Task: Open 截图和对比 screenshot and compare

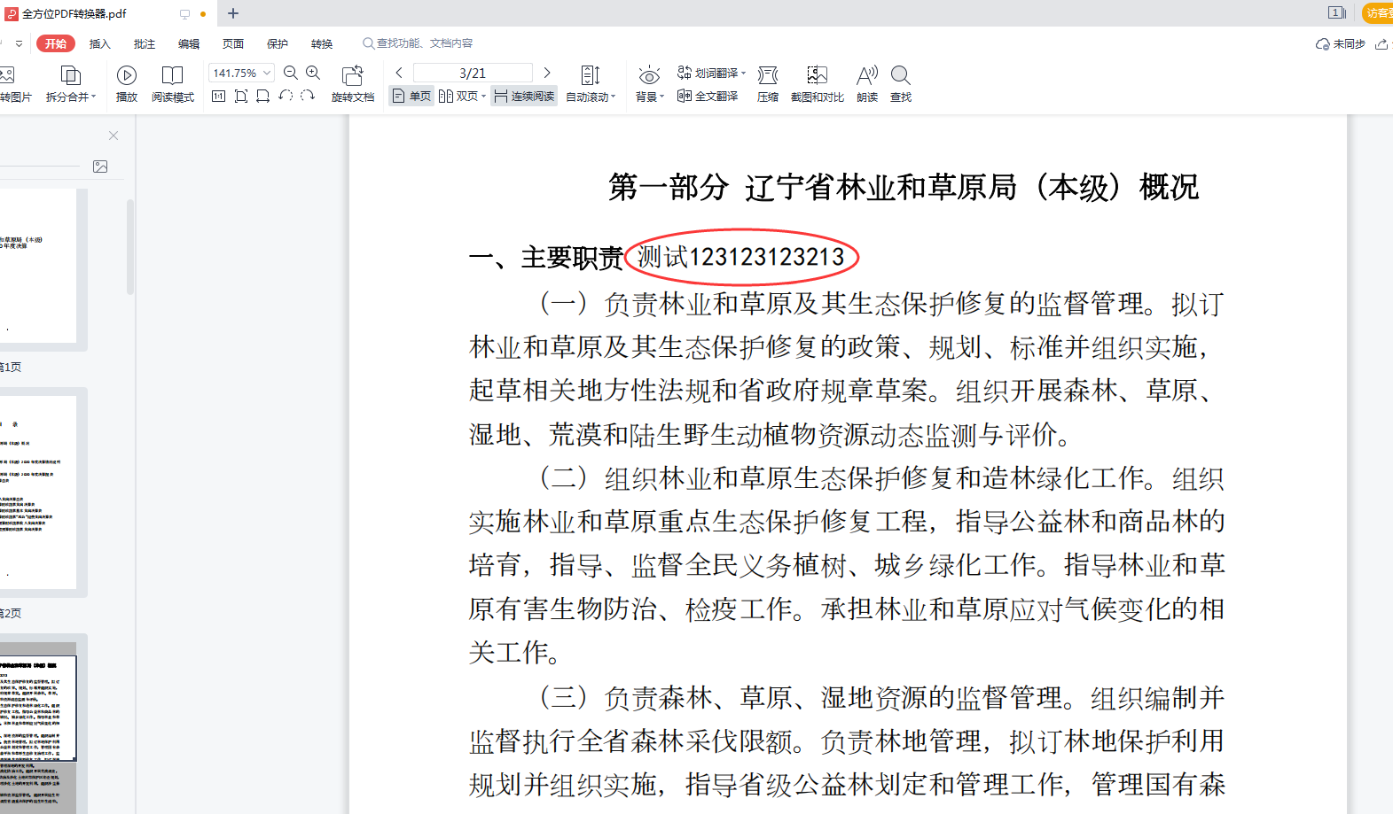Action: pyautogui.click(x=817, y=84)
